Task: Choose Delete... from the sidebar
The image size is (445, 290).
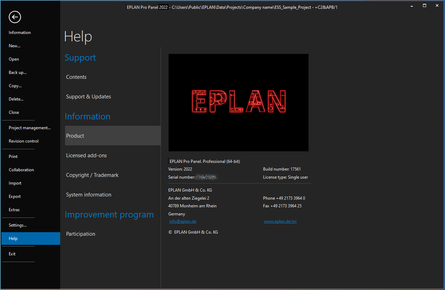Action: click(x=16, y=99)
